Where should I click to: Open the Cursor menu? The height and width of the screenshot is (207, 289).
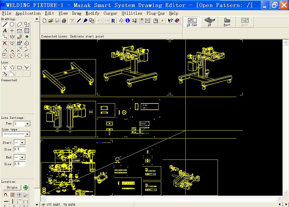click(x=110, y=13)
